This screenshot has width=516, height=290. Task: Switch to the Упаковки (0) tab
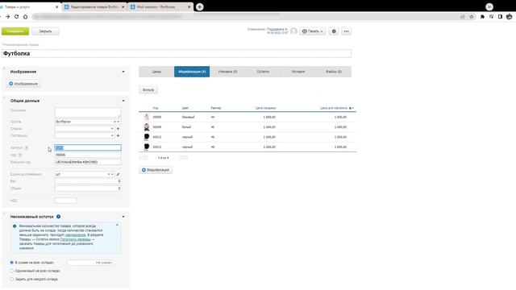point(227,72)
